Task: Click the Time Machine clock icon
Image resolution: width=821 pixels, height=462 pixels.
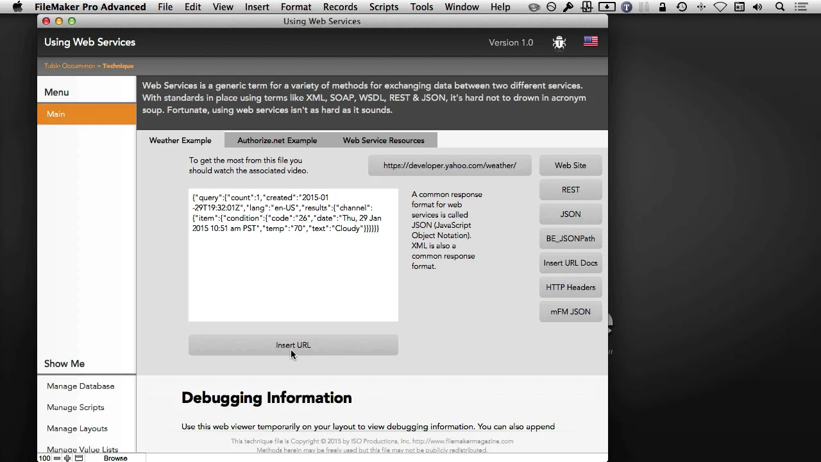Action: pyautogui.click(x=682, y=7)
